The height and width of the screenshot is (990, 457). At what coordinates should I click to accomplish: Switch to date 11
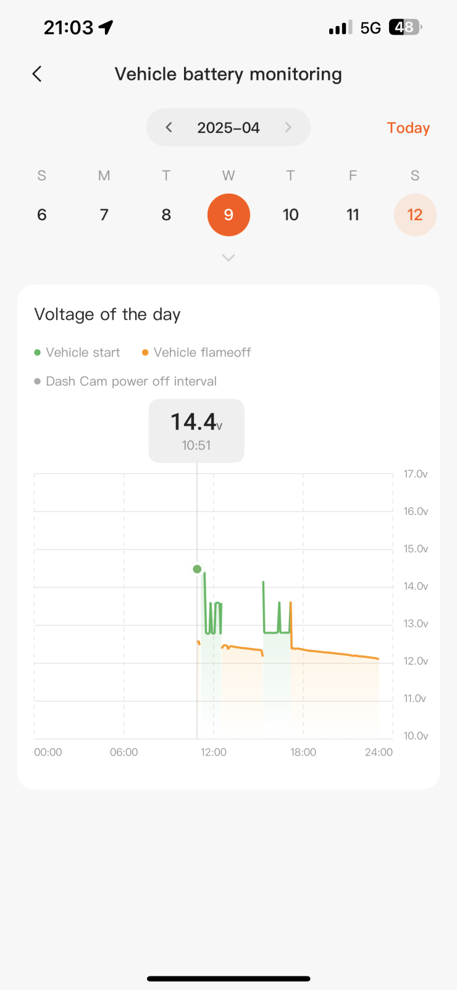point(353,215)
